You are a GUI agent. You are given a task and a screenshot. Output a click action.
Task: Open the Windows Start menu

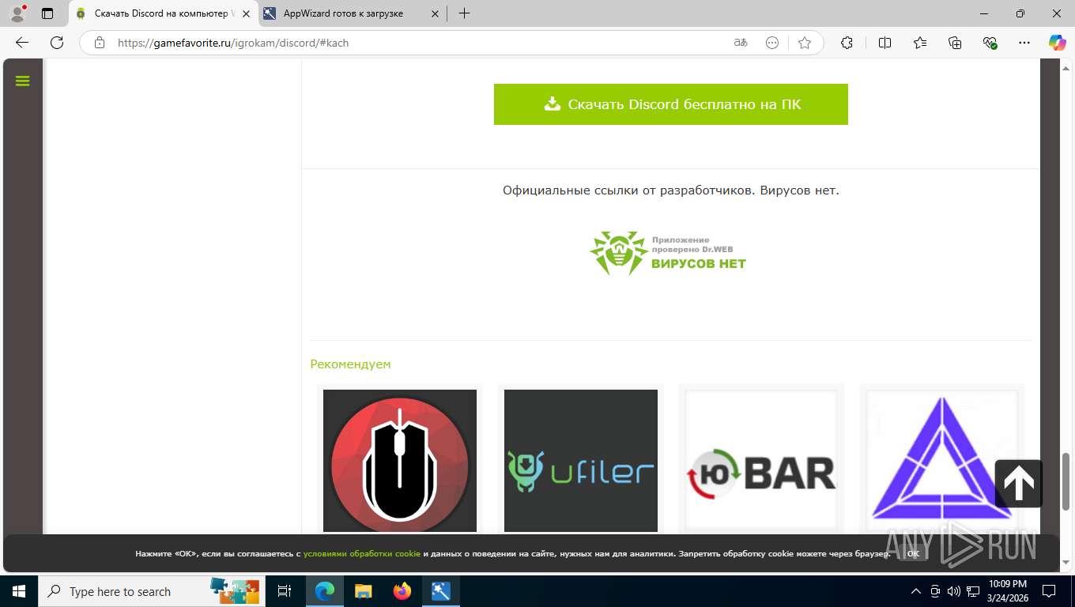pyautogui.click(x=18, y=591)
